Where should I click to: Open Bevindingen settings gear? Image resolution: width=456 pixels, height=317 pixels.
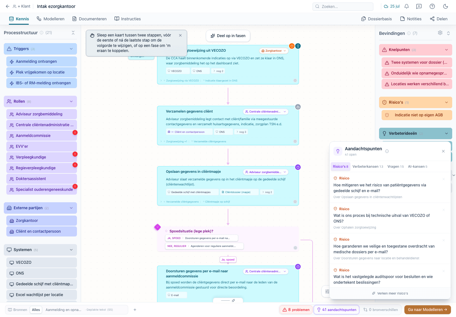pos(440,33)
